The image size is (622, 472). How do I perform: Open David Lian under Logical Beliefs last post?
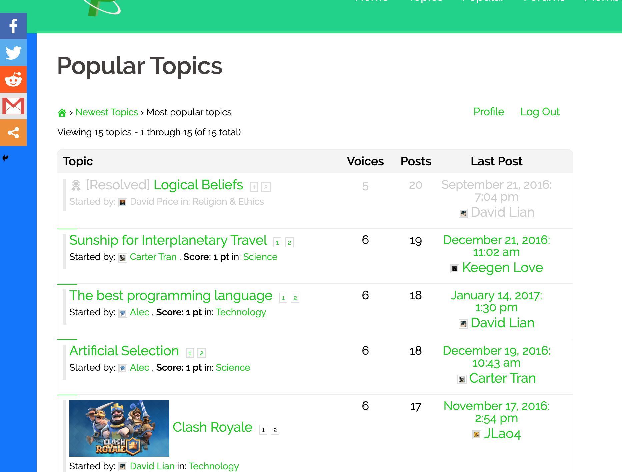click(502, 212)
